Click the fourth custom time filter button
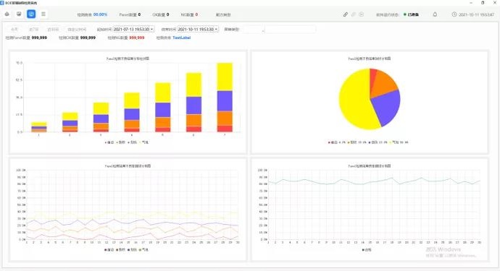Screen dimensions: 500x271 pyautogui.click(x=77, y=29)
